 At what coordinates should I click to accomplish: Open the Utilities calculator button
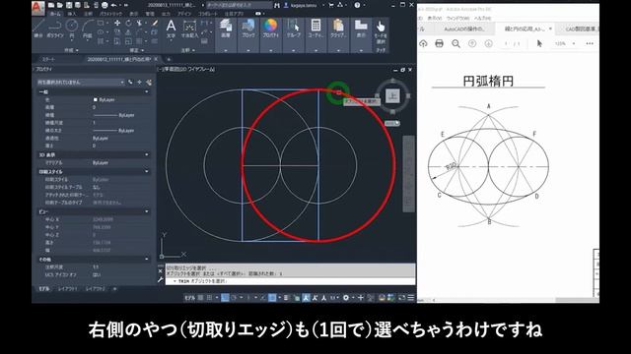click(315, 29)
